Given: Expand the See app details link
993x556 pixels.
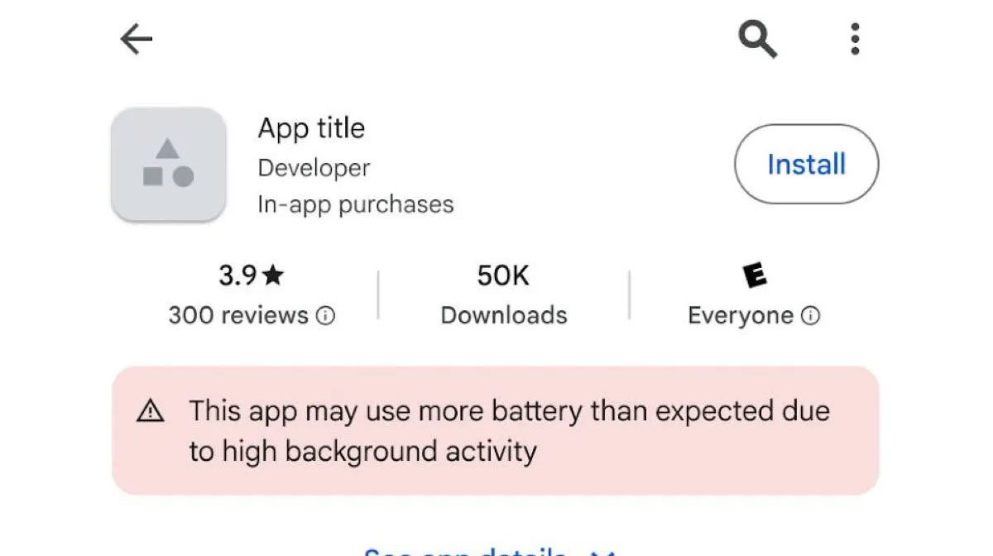Looking at the screenshot, I should [465, 551].
